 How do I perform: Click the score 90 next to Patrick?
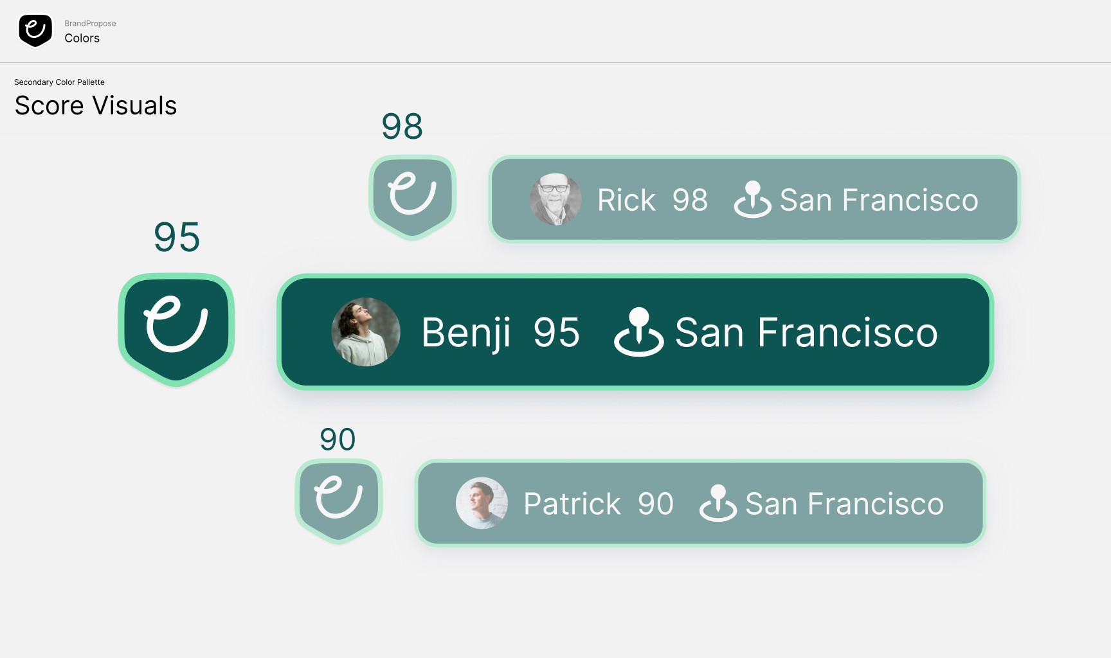click(x=656, y=504)
